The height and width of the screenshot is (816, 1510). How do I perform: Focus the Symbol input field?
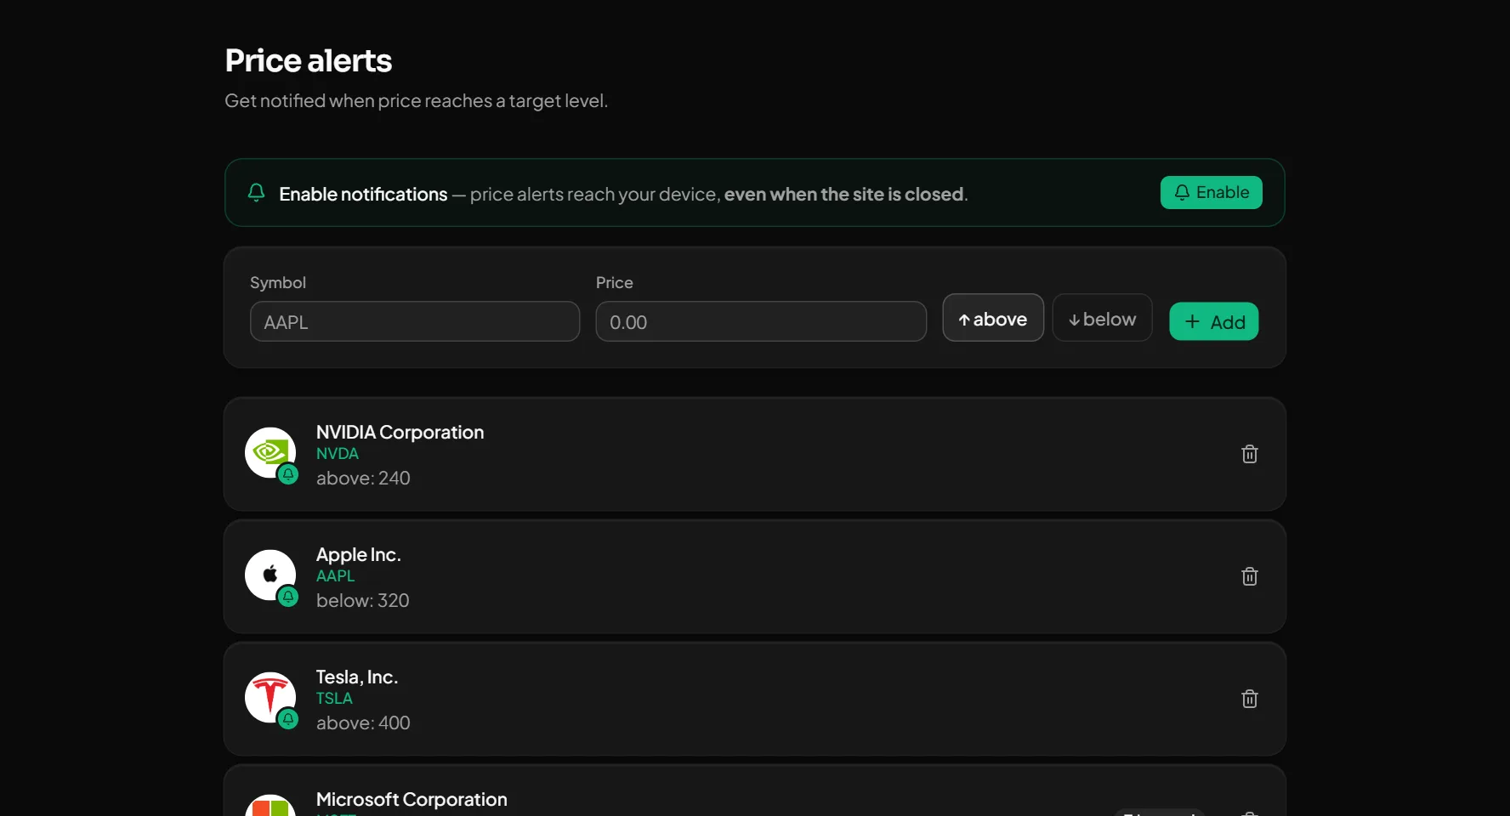point(415,321)
